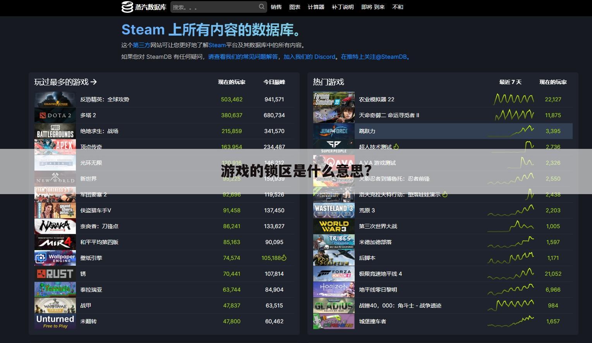Image resolution: width=592 pixels, height=343 pixels.
Task: Follow the 第三方 link
Action: point(141,45)
